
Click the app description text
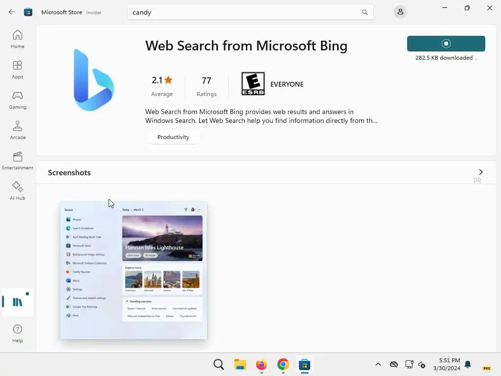(261, 116)
